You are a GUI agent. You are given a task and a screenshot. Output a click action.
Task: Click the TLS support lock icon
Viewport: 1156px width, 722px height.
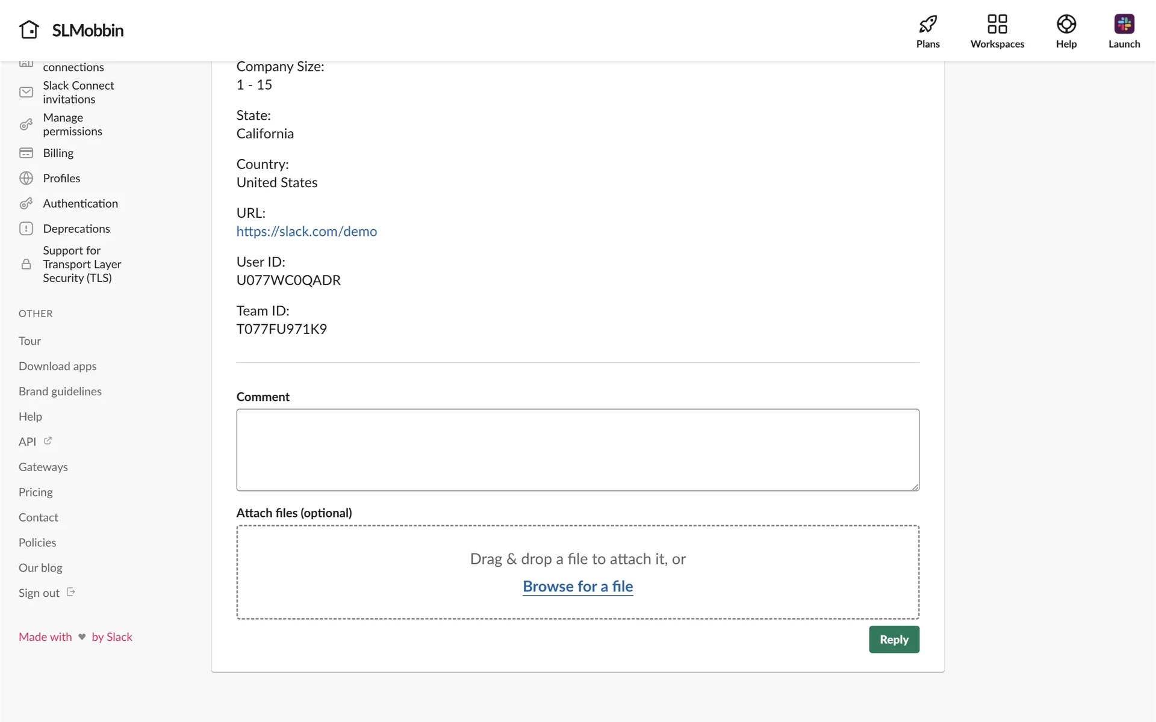tap(26, 264)
